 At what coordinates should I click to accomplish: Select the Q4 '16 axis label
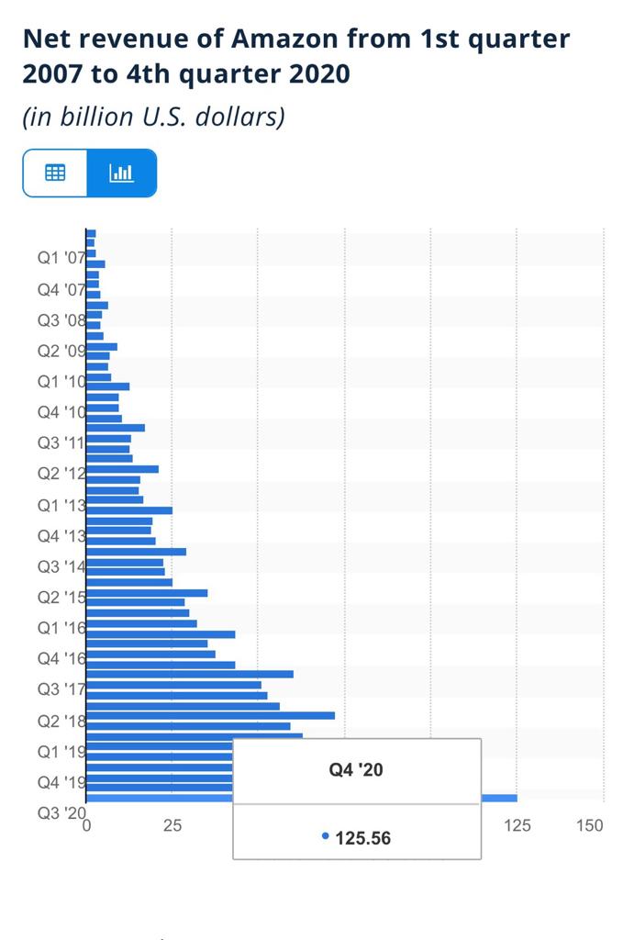point(61,658)
